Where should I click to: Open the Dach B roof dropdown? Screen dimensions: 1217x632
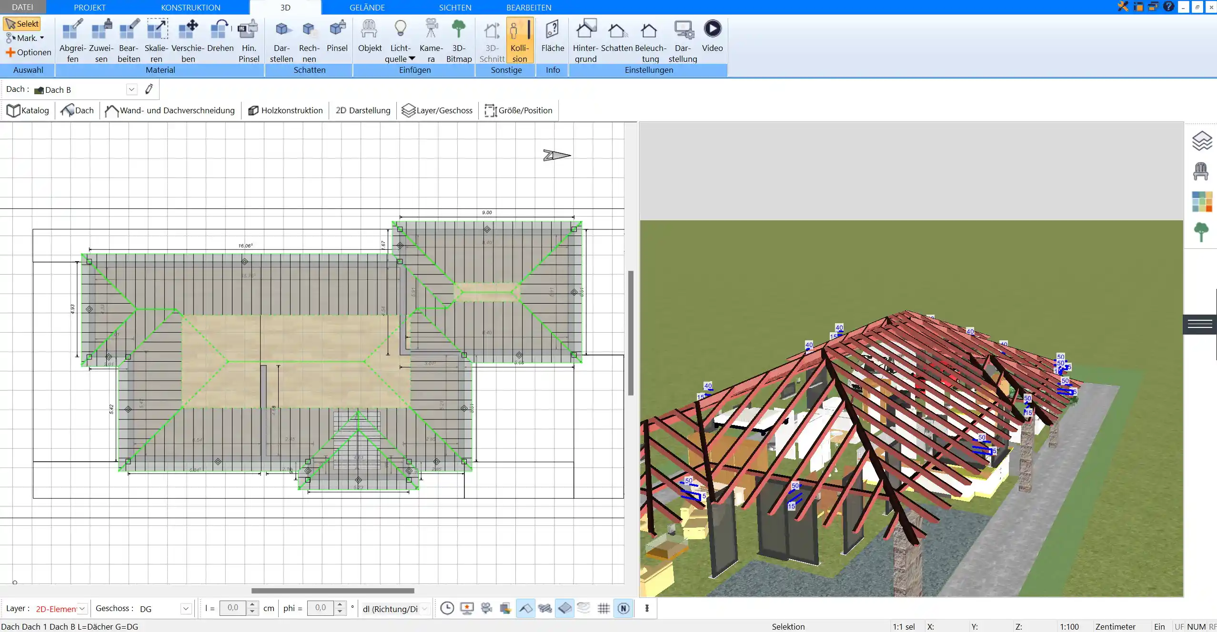click(x=131, y=89)
